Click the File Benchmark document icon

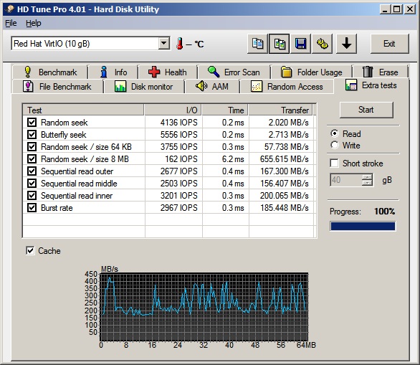[28, 86]
